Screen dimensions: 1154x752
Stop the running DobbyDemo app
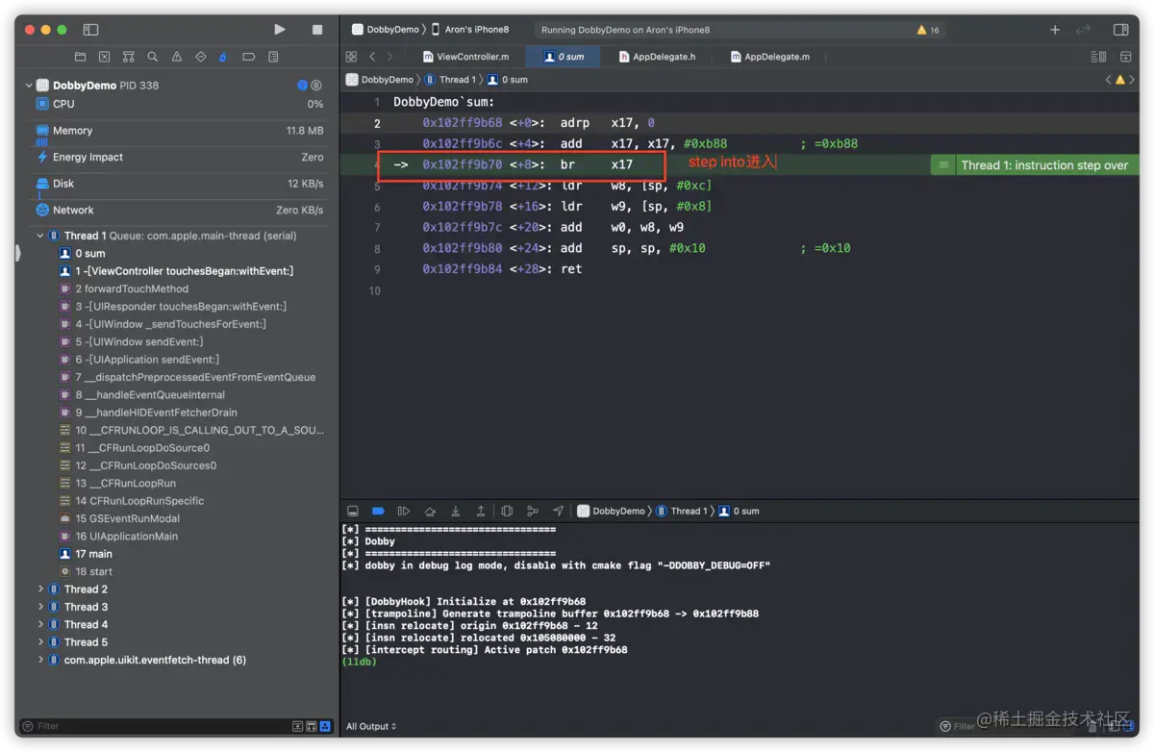tap(317, 30)
